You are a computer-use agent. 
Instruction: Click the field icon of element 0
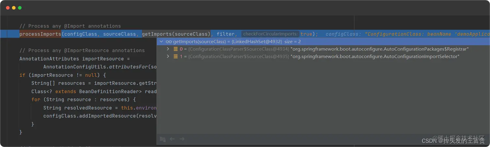(x=176, y=49)
